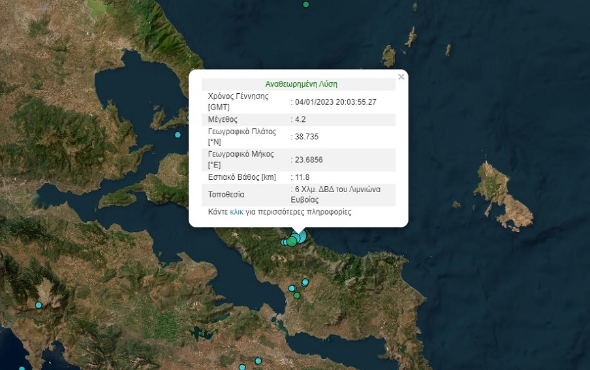Select the 'Χρόνος Γέννησης [GMT]' label

click(238, 102)
